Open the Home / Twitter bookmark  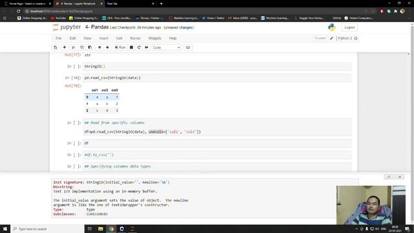point(213,18)
